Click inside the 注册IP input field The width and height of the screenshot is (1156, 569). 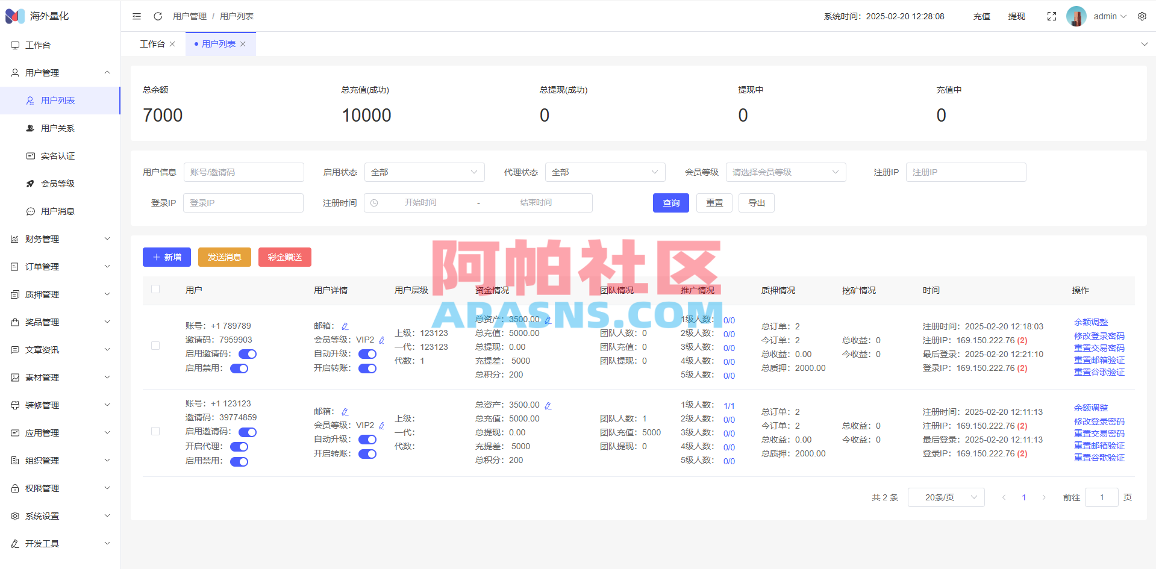pos(966,172)
